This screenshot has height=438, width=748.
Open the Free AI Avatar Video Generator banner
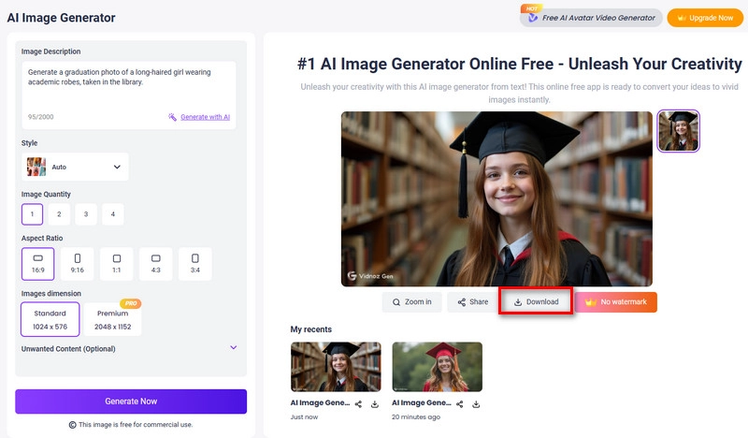point(591,18)
